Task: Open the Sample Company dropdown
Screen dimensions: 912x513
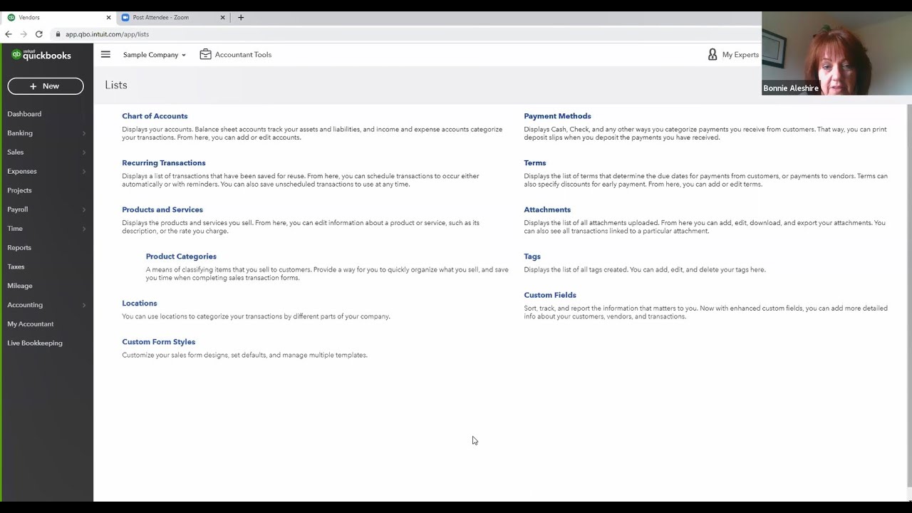Action: point(154,55)
